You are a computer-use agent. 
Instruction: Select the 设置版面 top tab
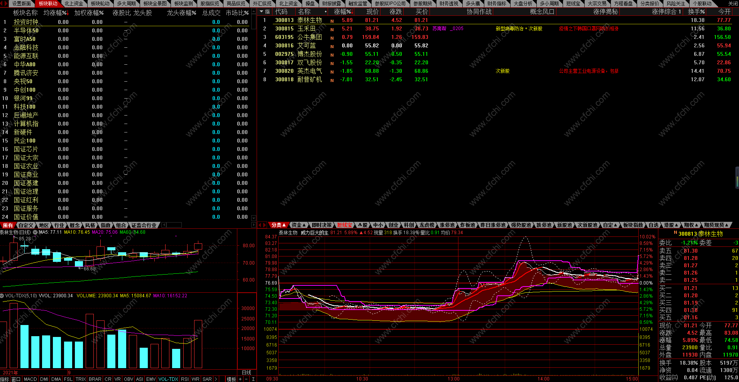point(21,3)
